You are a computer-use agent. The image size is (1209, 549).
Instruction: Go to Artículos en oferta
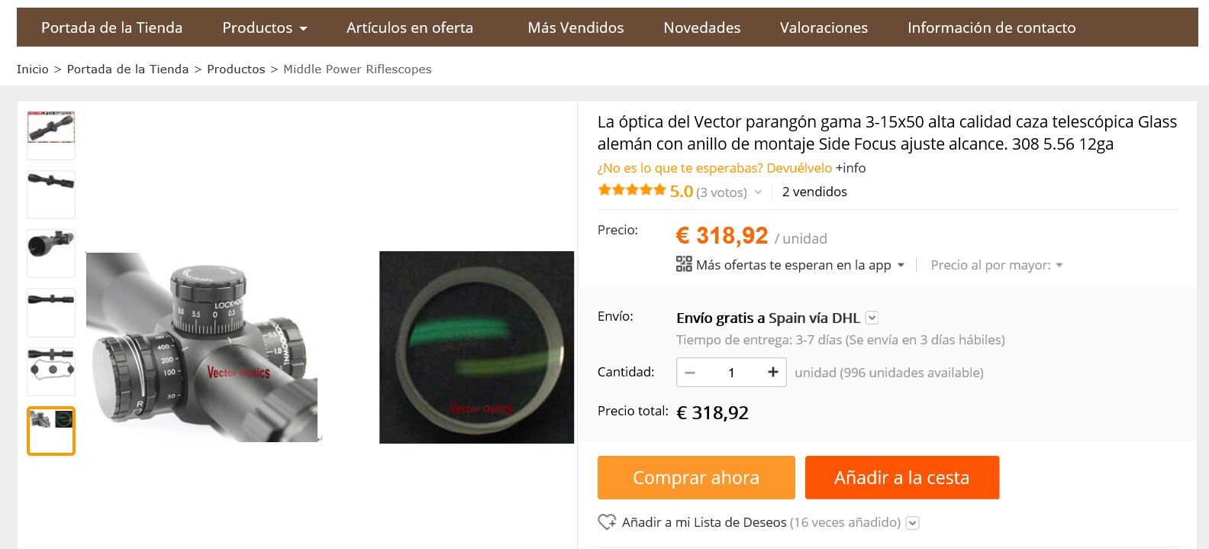[x=410, y=27]
